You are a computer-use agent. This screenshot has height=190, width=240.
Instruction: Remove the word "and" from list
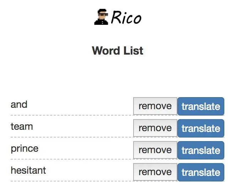(155, 106)
